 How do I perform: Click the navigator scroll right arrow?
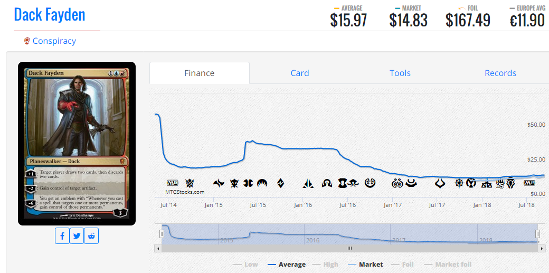(542, 248)
